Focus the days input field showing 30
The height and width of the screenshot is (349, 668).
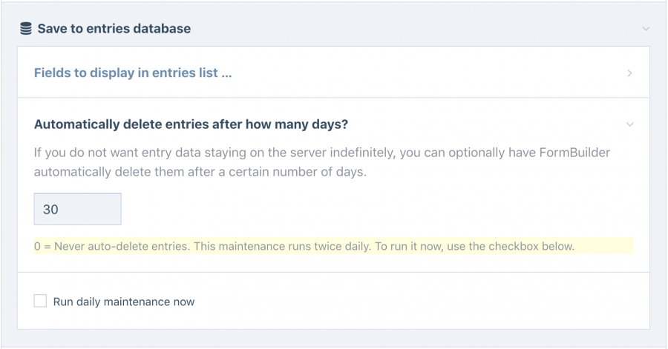point(77,209)
